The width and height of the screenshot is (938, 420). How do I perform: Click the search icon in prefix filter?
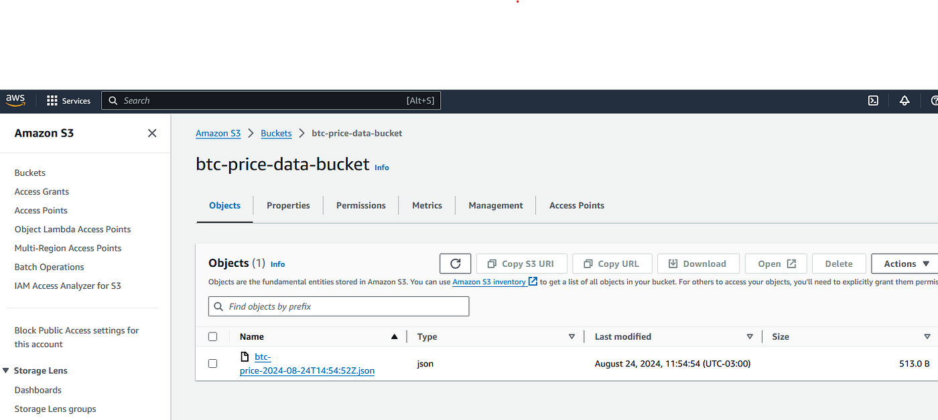click(218, 306)
